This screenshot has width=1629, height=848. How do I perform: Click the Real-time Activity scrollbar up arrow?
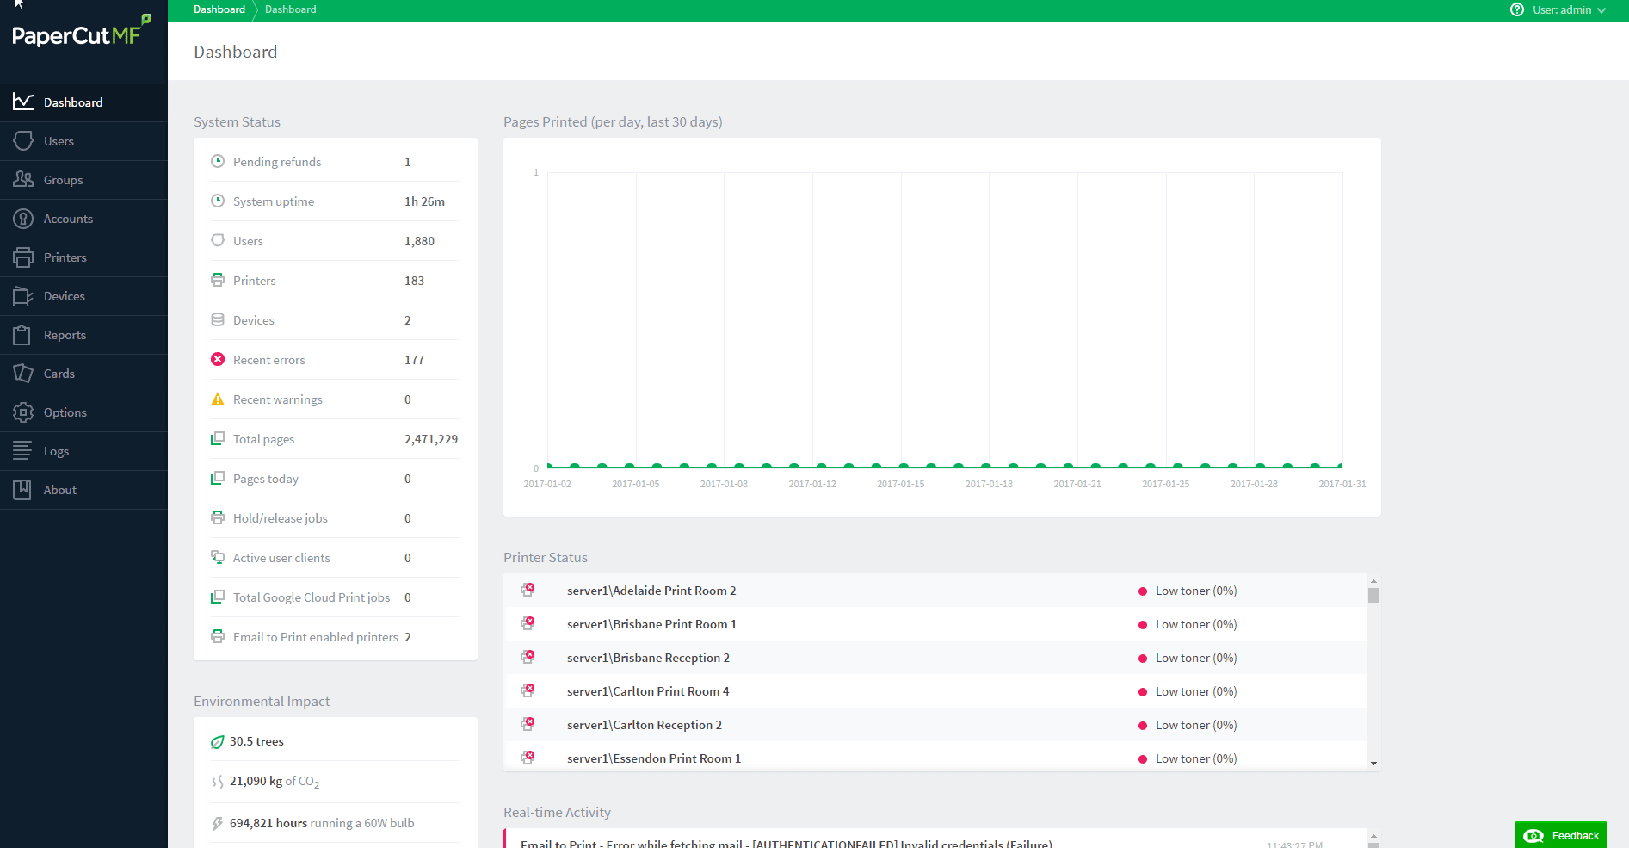1373,836
